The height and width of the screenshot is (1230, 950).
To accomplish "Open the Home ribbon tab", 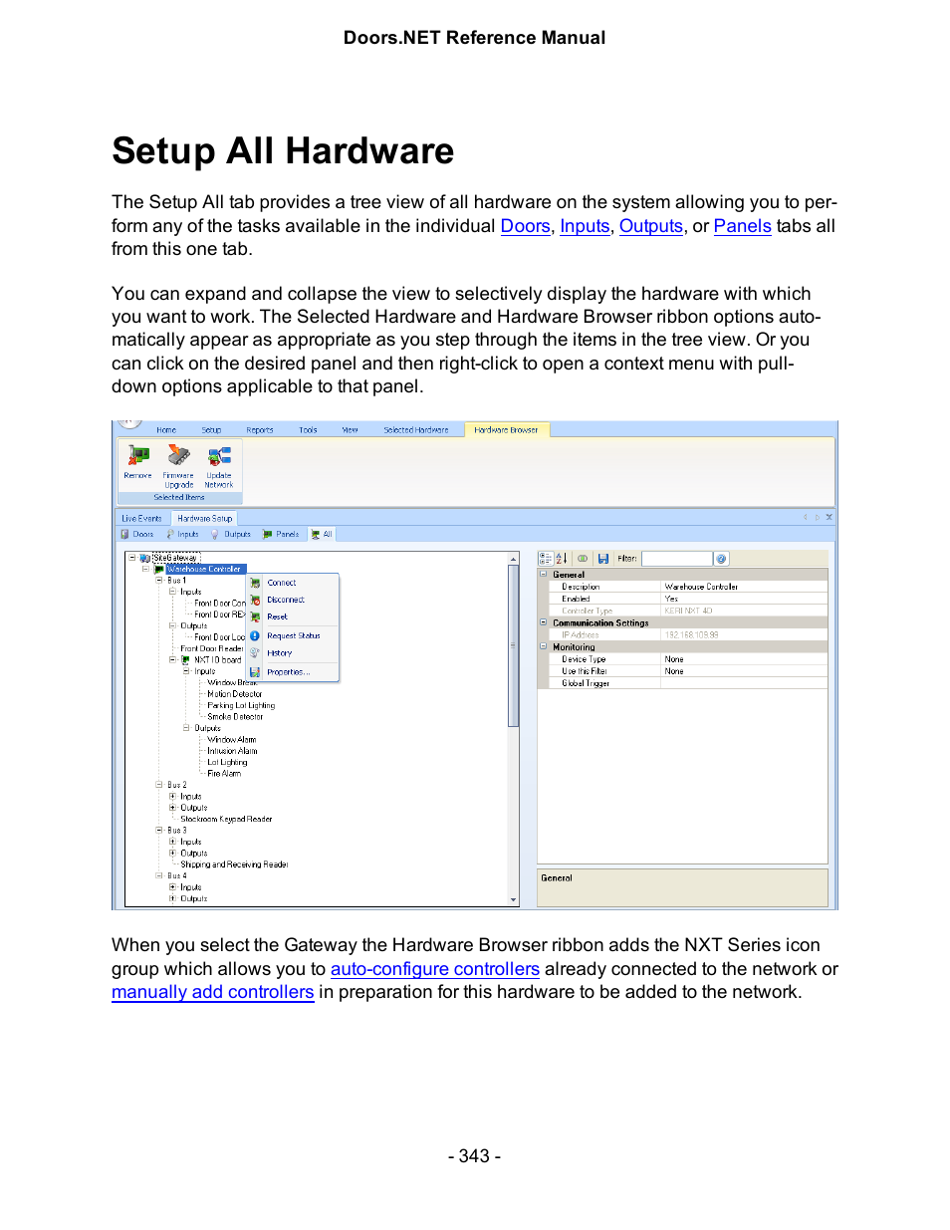I will [x=166, y=430].
